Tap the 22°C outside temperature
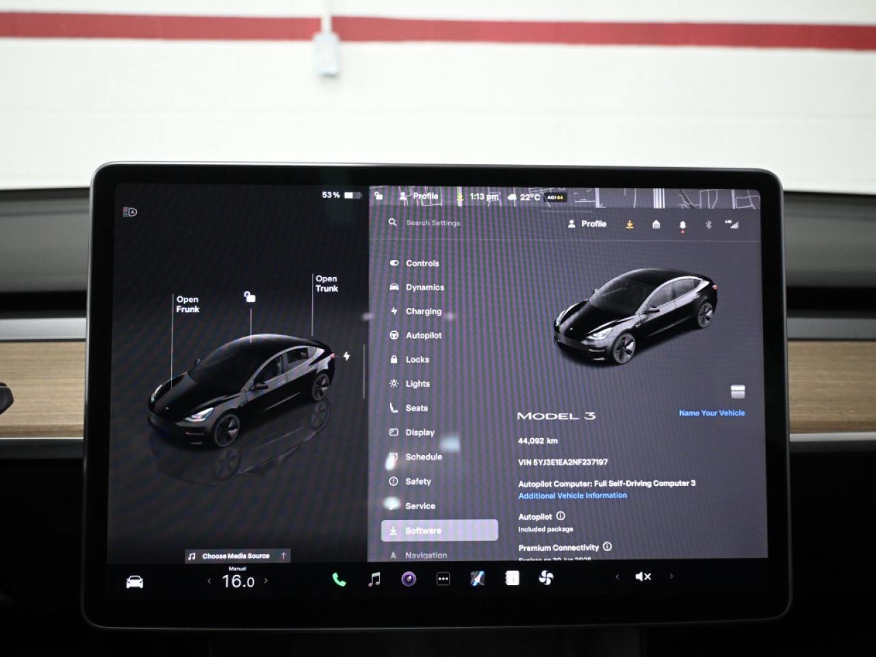 [530, 197]
